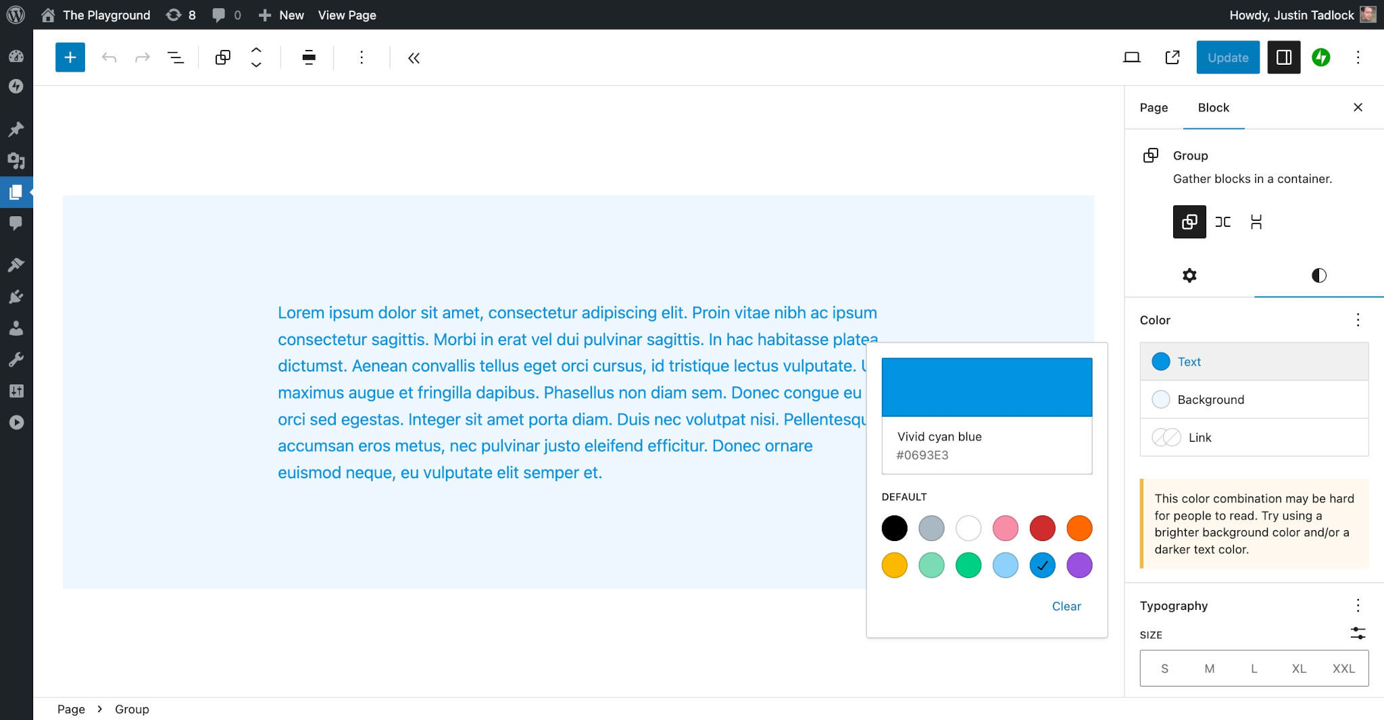
Task: Clear the selected text color
Action: click(1066, 607)
